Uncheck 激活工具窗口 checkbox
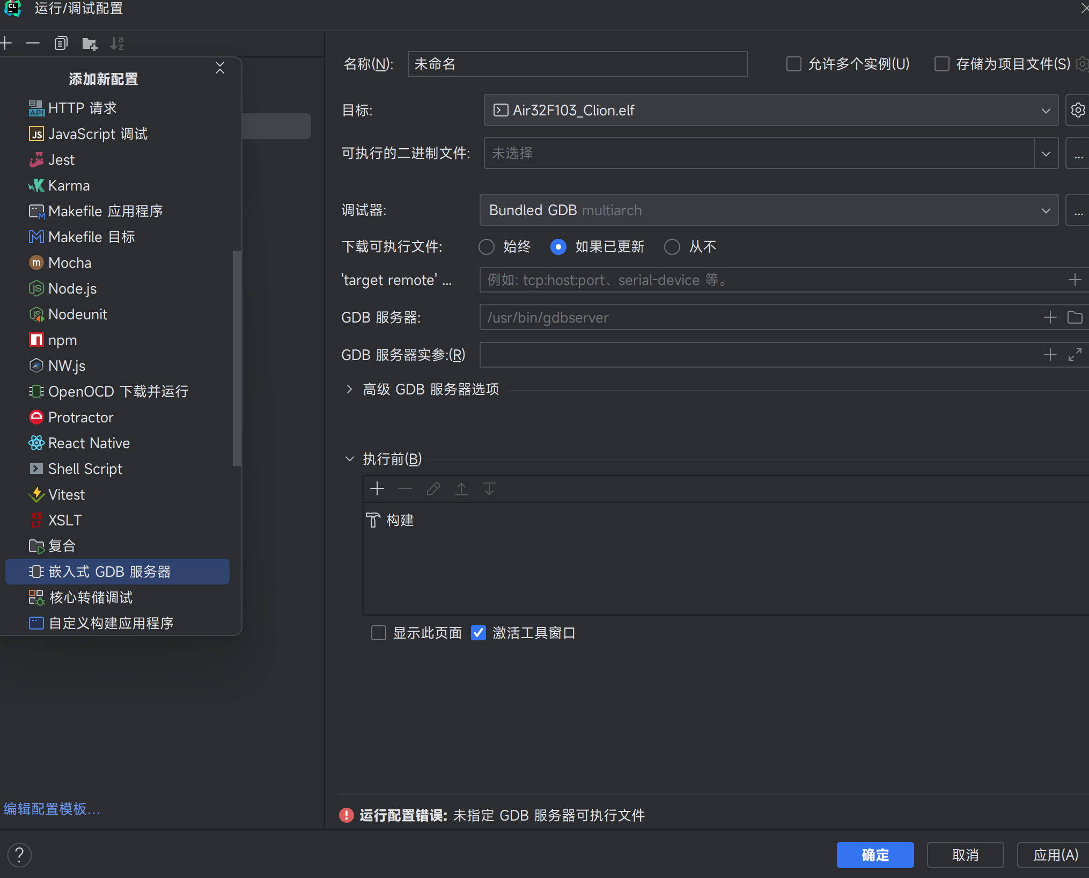 478,633
